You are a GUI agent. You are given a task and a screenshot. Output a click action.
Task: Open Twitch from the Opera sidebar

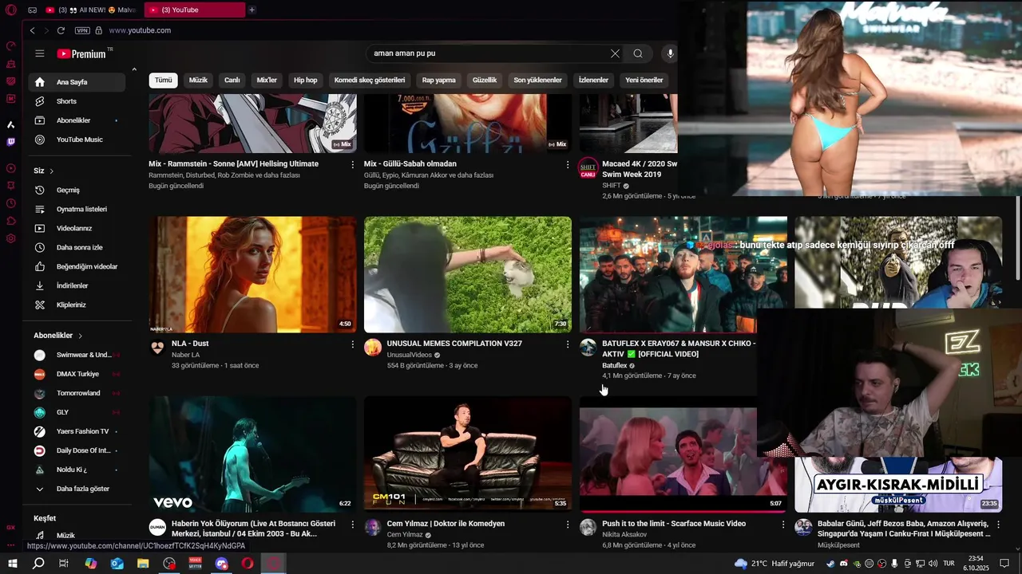(11, 142)
